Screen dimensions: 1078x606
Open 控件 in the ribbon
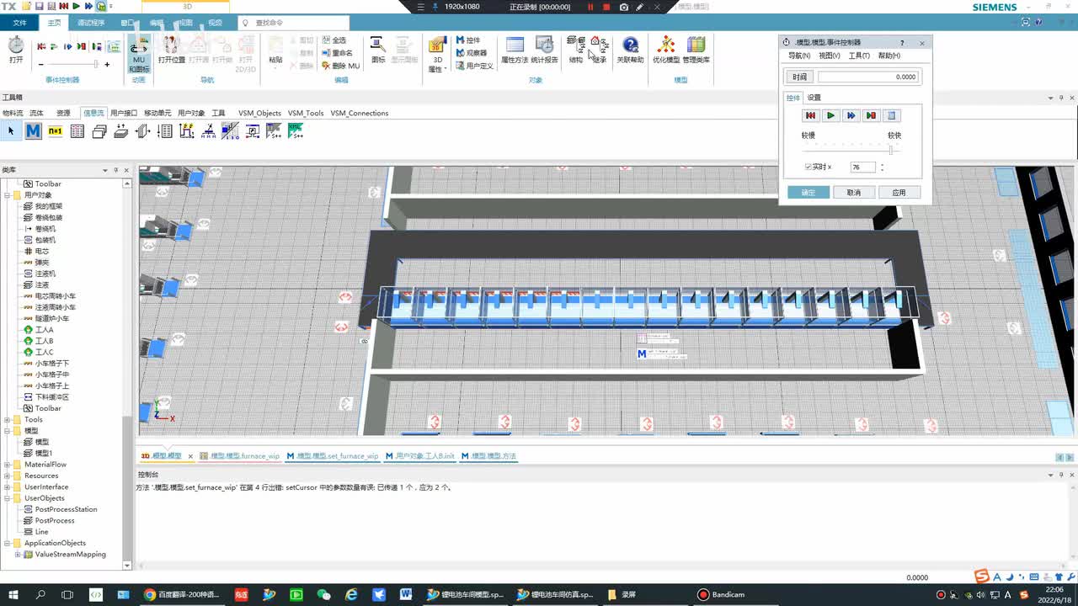[467, 40]
